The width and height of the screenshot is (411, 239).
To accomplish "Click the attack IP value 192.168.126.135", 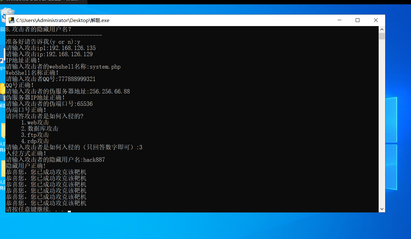I will point(72,48).
